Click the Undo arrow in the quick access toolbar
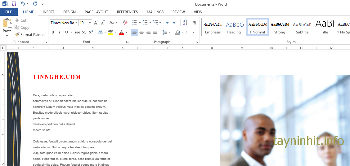 [23, 4]
